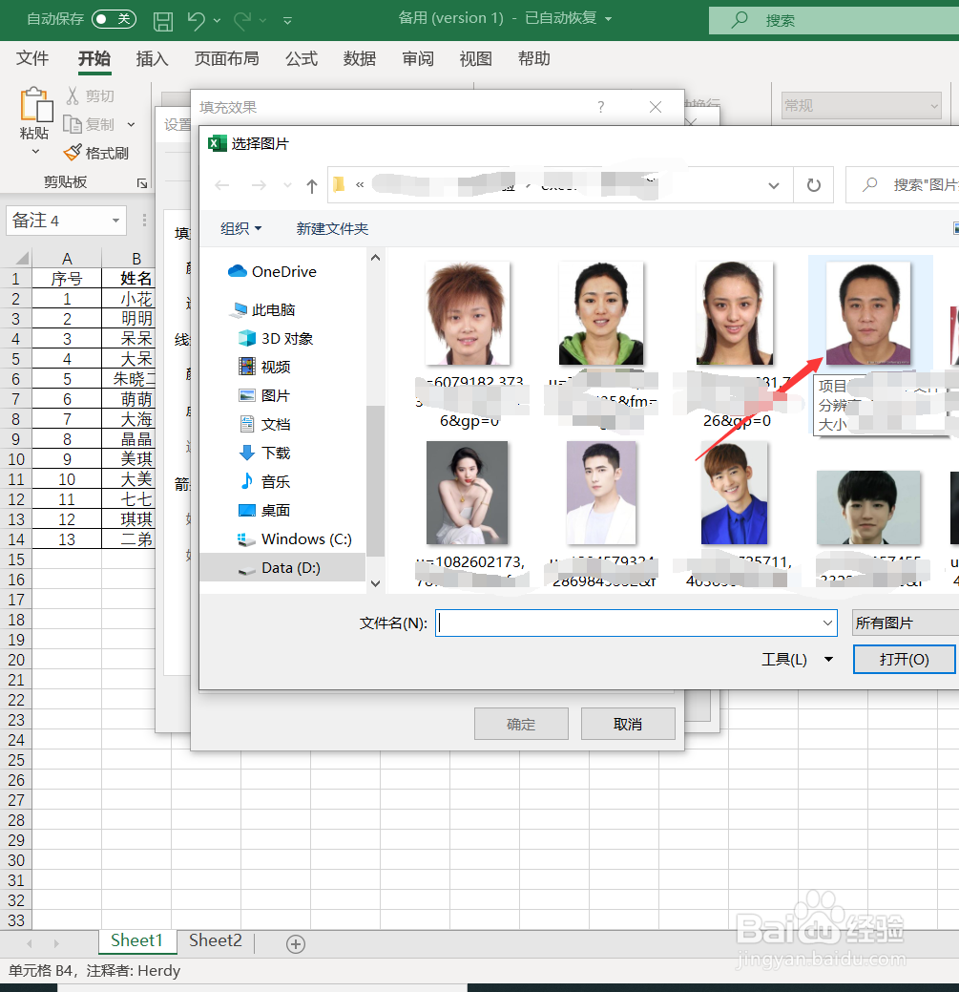The height and width of the screenshot is (992, 959).
Task: Select 文档 folder in navigation pane
Action: (x=264, y=424)
